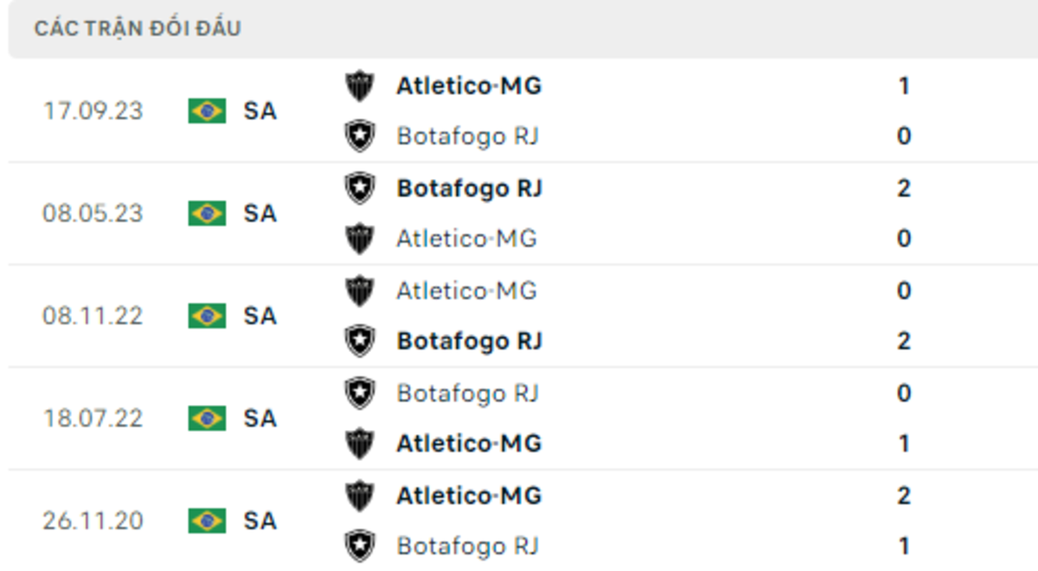Viewport: 1038px width, 571px height.
Task: Click the bold Atletico-MG text from 26.11.20
Action: [x=469, y=496]
